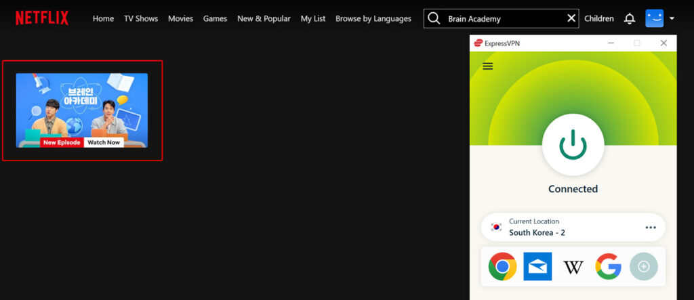Open the Home page
Viewport: 694px width, 300px height.
point(103,18)
